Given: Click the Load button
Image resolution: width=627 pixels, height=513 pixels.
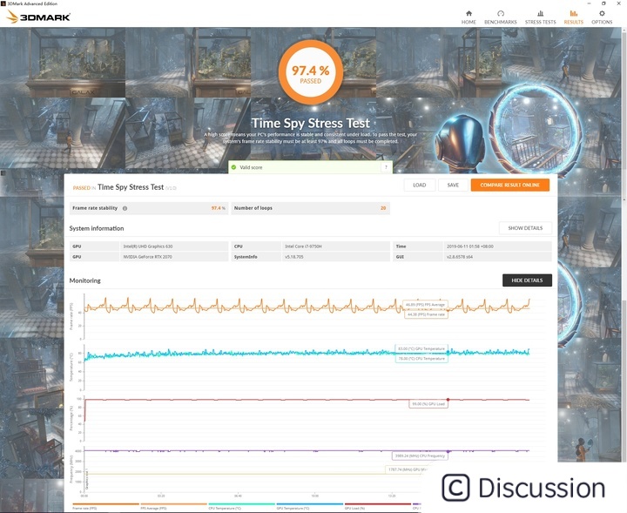Looking at the screenshot, I should tap(419, 186).
